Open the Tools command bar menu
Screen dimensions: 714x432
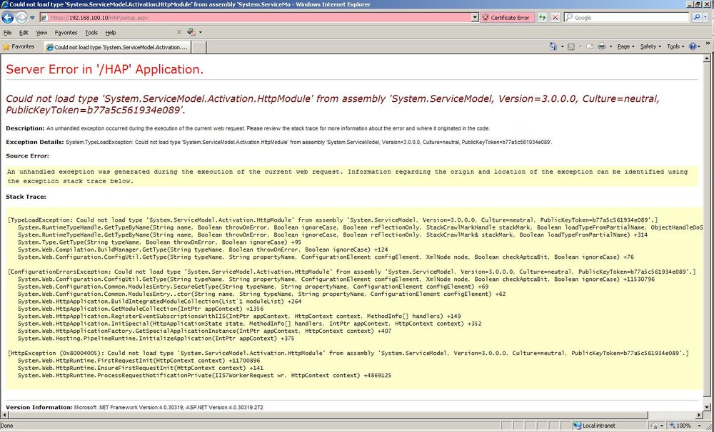click(675, 46)
